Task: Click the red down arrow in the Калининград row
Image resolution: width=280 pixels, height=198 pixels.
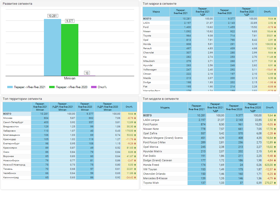Action: [135, 178]
